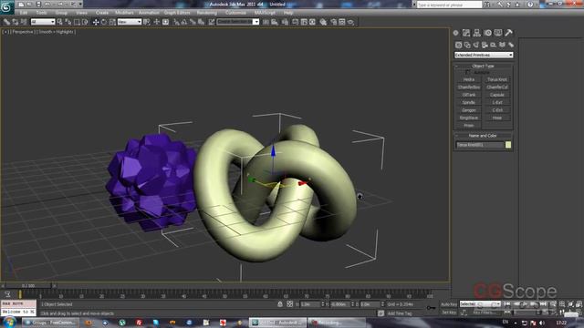Image resolution: width=584 pixels, height=328 pixels.
Task: Click the Torus Knot button
Action: (x=497, y=79)
